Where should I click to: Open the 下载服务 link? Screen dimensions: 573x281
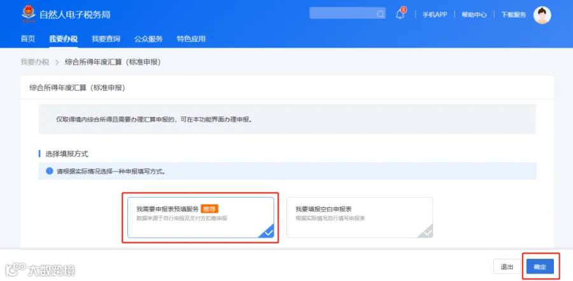[x=513, y=15]
